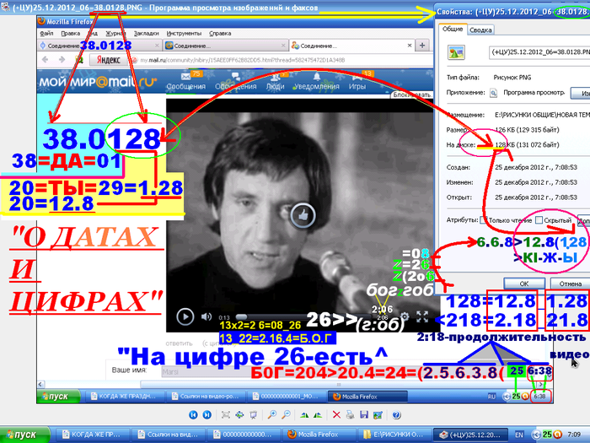
Task: Toggle Только чтение checkbox
Action: [x=484, y=220]
